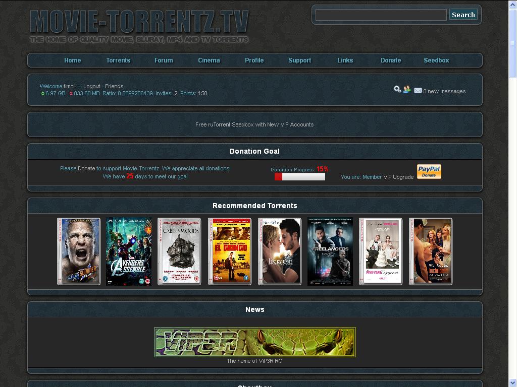Viewport: 517px width, 387px height.
Task: Click the red download arrow icon
Action: (x=71, y=93)
